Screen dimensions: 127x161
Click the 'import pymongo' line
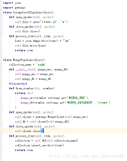14,7
